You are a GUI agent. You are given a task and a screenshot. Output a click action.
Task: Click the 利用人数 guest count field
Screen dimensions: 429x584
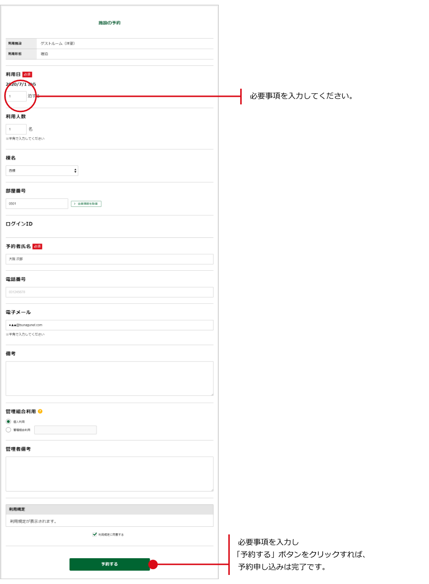click(16, 129)
